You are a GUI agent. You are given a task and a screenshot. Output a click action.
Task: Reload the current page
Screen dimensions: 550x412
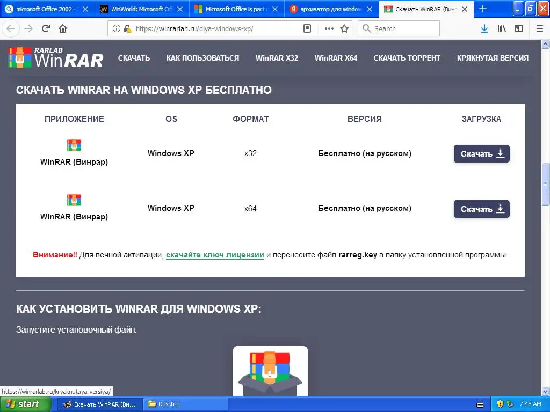tap(46, 28)
